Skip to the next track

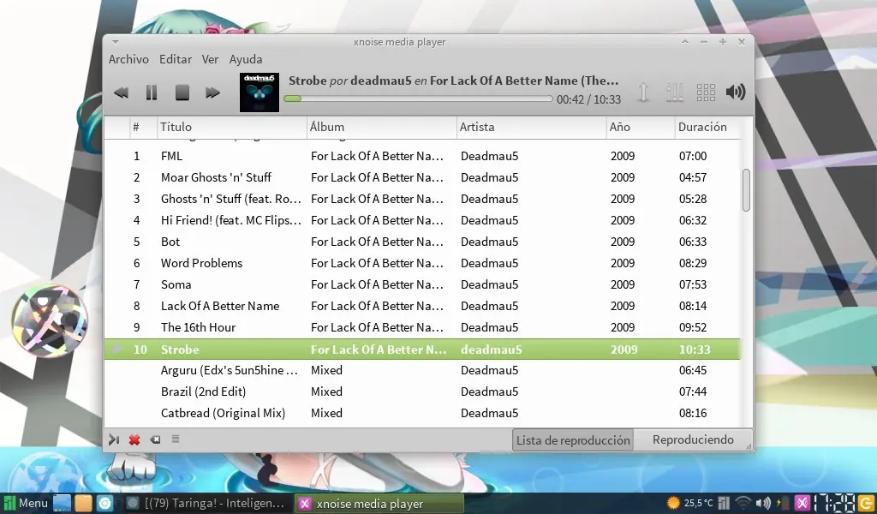[212, 93]
